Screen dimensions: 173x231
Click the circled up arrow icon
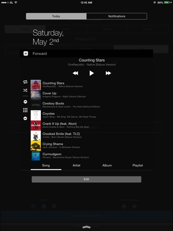(x=25, y=102)
